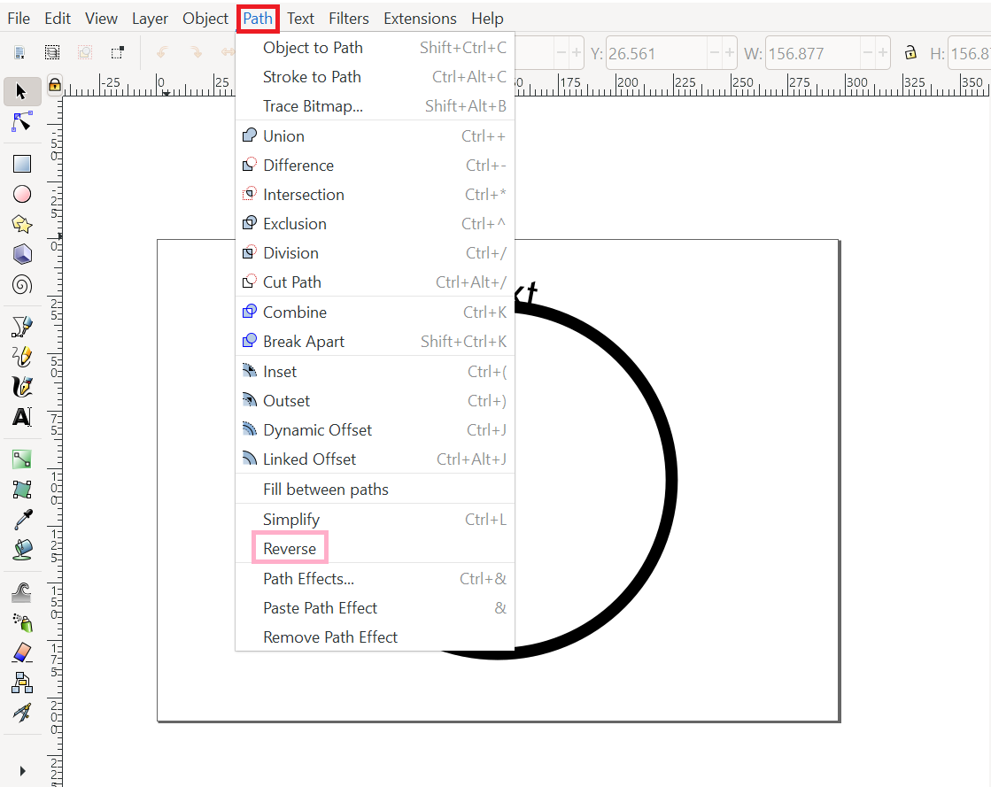Open the Filters menu
The image size is (991, 787).
click(348, 19)
